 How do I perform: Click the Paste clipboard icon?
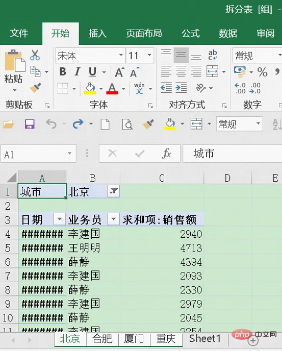click(x=15, y=60)
